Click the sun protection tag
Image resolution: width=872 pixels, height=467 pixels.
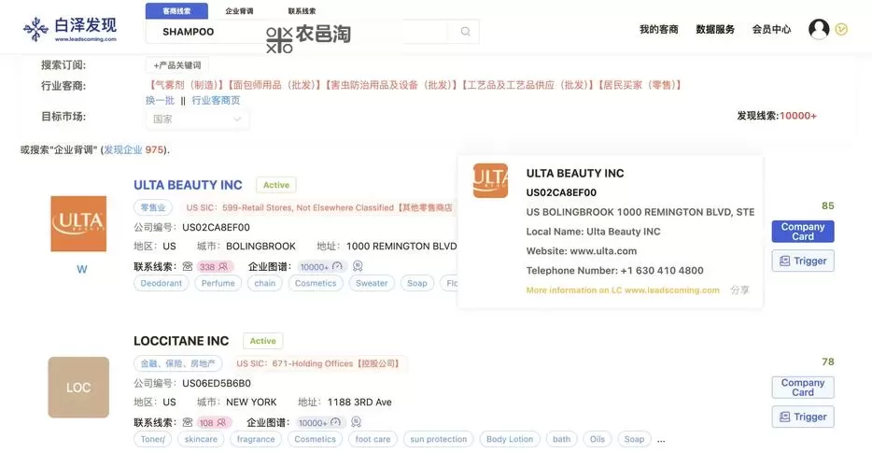click(x=438, y=439)
